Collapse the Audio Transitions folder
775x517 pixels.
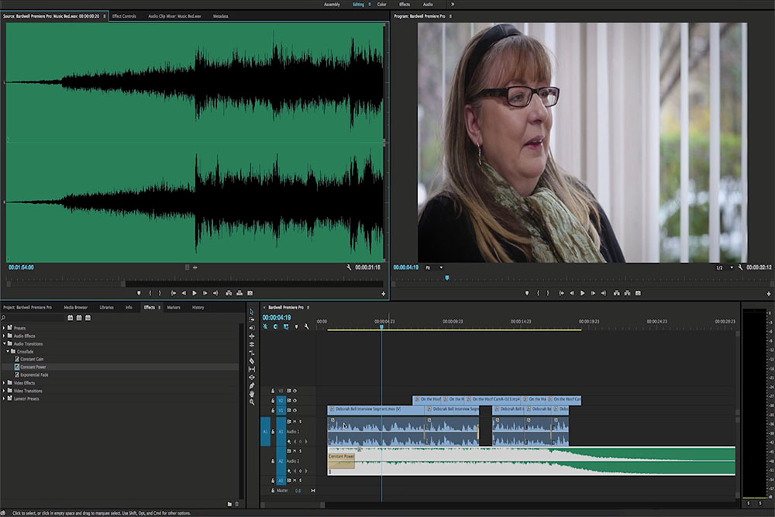coord(4,343)
